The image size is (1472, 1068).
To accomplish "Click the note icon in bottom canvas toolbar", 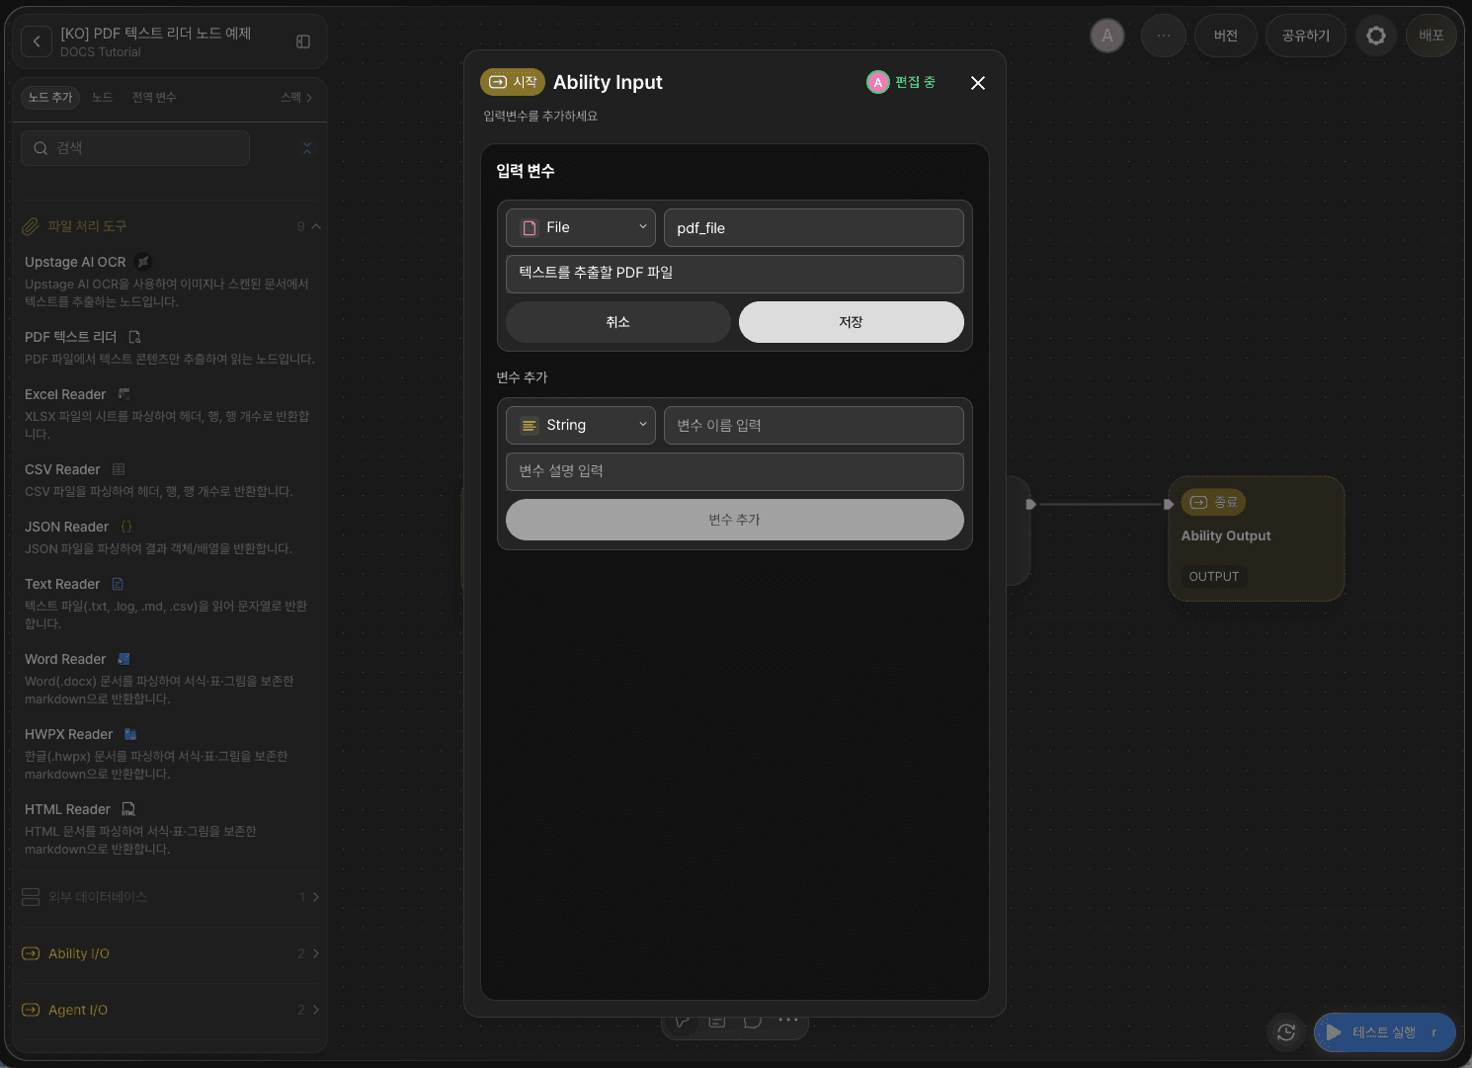I will 717,1020.
